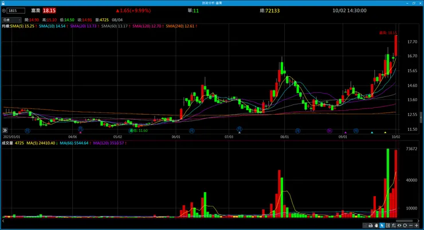Restore the window size
Screen dimensions: 424x230
414,3
